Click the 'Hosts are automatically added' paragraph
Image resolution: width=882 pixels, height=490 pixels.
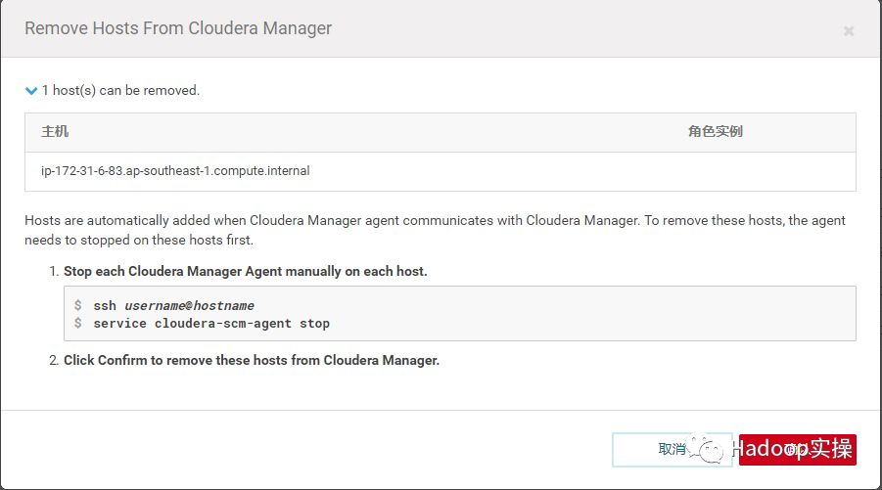[x=435, y=230]
